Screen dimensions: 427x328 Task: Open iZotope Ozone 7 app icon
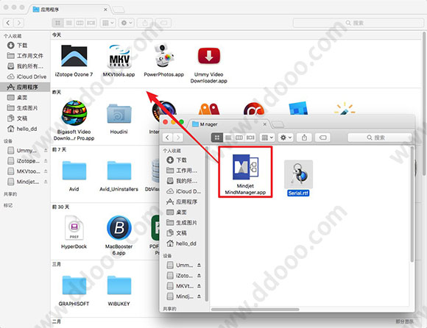coord(74,56)
